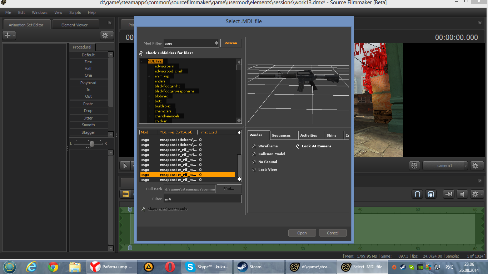488x274 pixels.
Task: Click the Cancel button
Action: (333, 233)
